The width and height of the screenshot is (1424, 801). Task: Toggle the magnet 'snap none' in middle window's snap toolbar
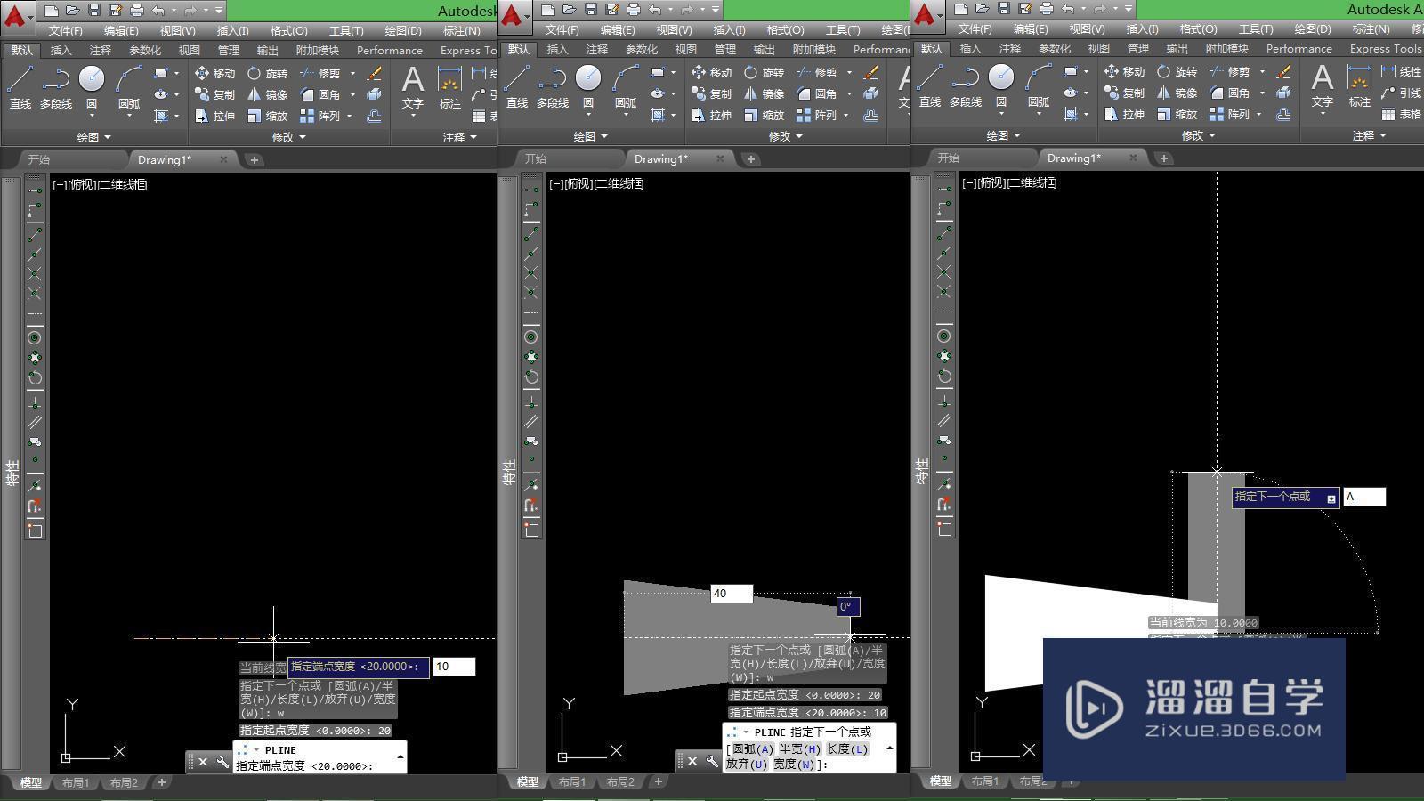(x=531, y=506)
